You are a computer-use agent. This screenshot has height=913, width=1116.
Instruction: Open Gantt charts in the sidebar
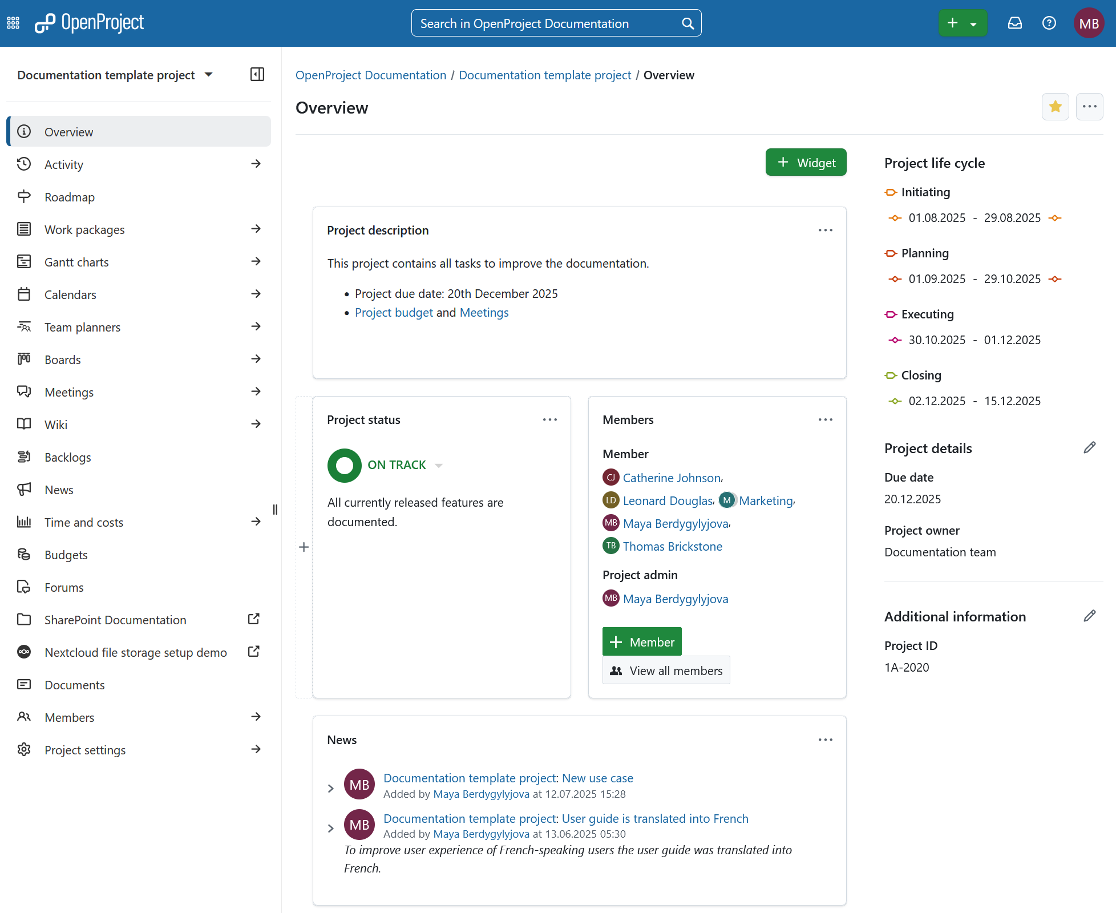(76, 262)
